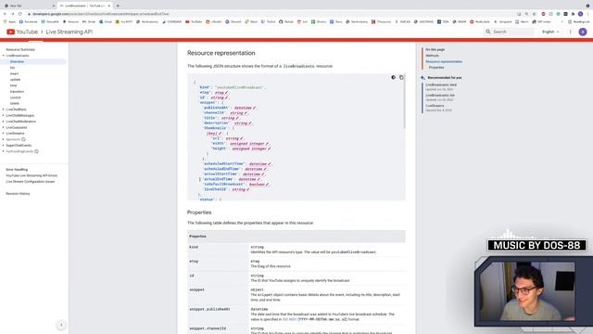
Task: Select Overview in the sidebar
Action: pyautogui.click(x=17, y=61)
